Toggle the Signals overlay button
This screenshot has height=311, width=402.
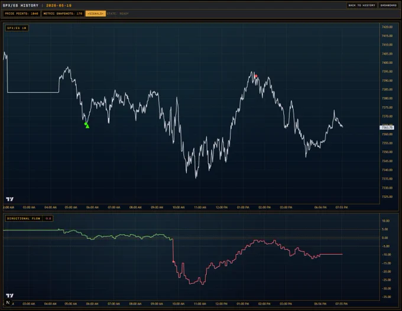click(x=95, y=14)
